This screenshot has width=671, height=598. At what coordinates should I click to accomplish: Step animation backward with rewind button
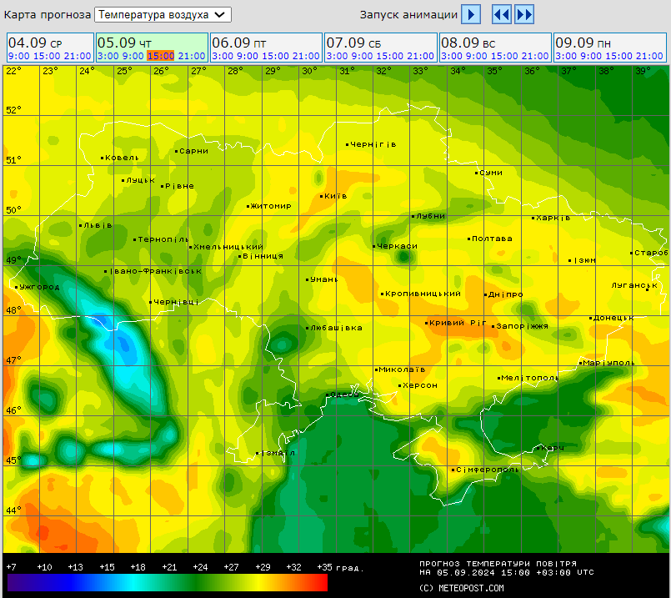tap(501, 14)
